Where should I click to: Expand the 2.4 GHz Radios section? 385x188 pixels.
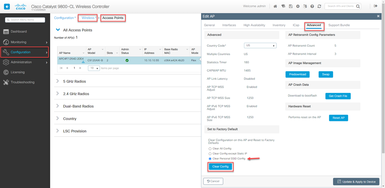tap(58, 94)
